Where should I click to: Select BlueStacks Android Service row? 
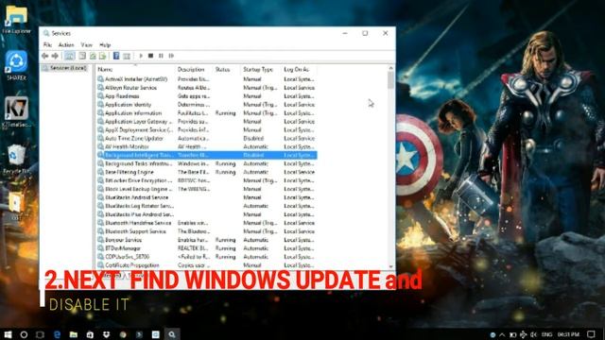206,197
